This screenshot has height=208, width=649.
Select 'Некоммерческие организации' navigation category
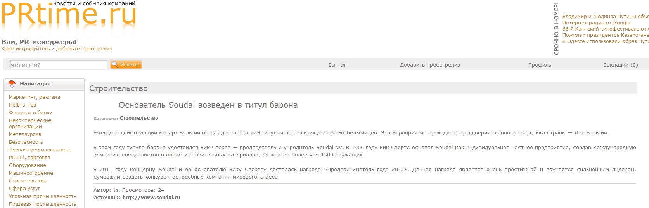click(30, 123)
